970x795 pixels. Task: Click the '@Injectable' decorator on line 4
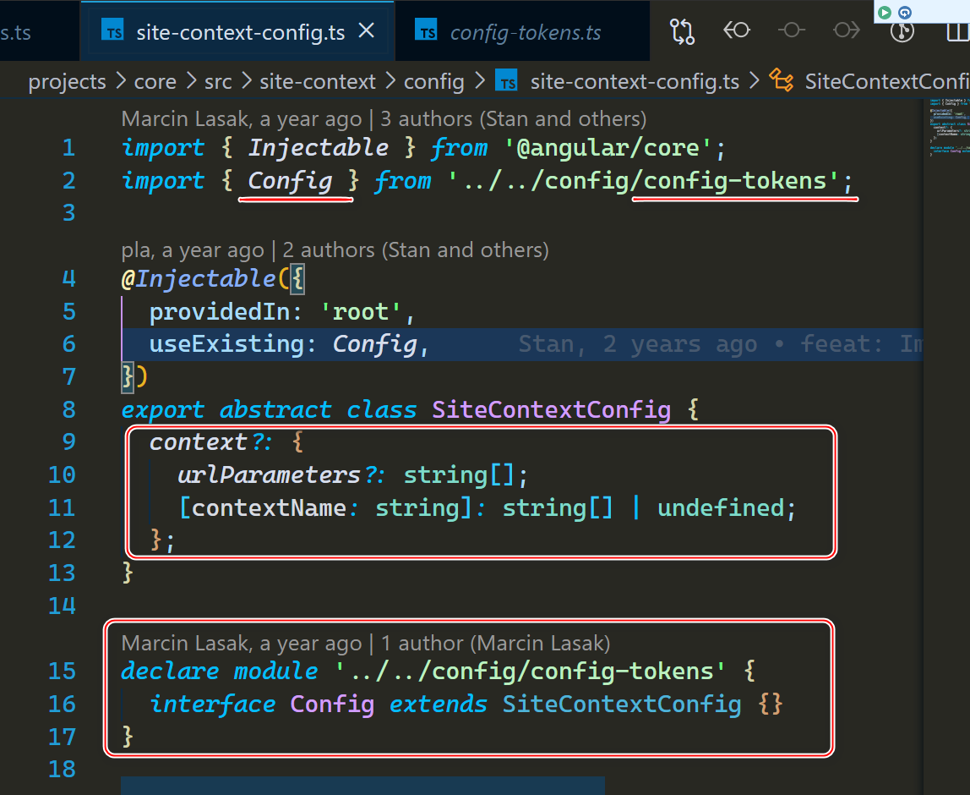pyautogui.click(x=199, y=278)
